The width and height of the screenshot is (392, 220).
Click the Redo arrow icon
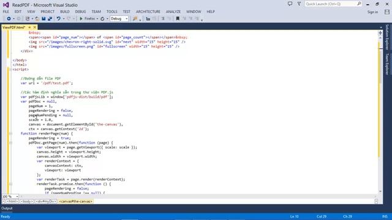(x=69, y=19)
